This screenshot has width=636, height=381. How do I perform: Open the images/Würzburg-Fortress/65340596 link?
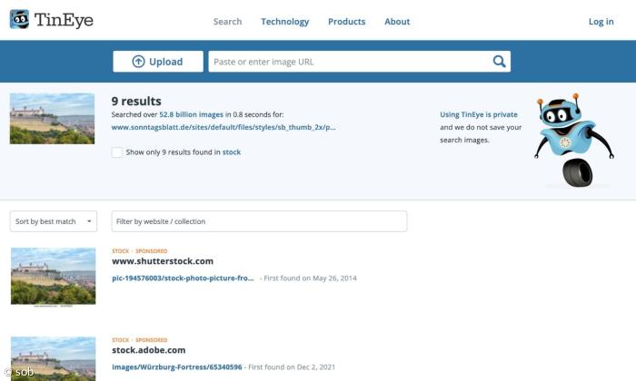pos(177,367)
